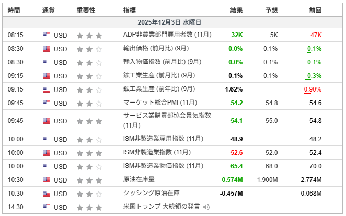Image resolution: width=346 pixels, height=216 pixels.
Task: Open the 鉱工業生産 (前年比) indicator
Action: (x=159, y=89)
